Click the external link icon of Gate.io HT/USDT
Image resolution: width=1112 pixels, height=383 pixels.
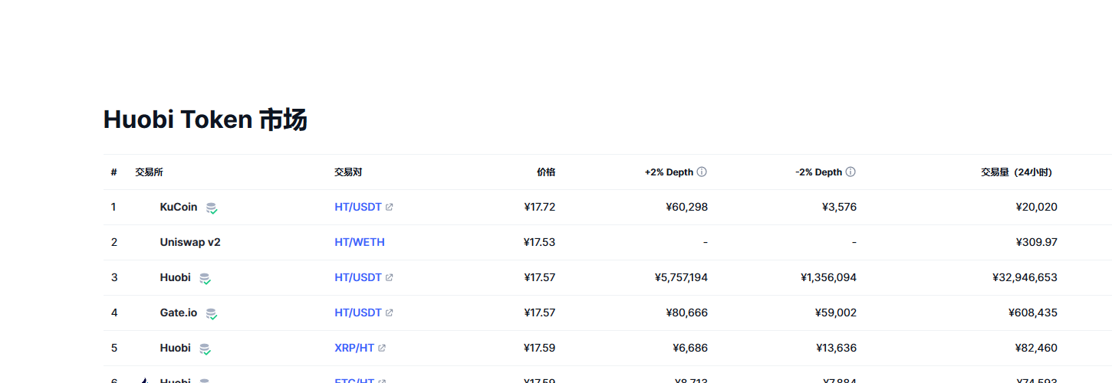[389, 313]
